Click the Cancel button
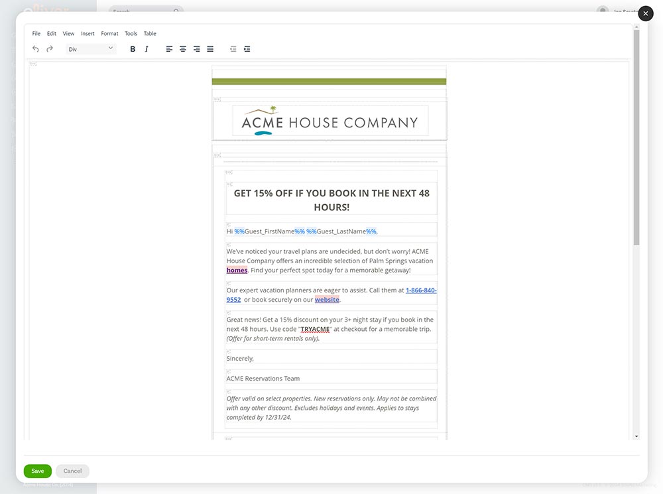The width and height of the screenshot is (663, 494). pyautogui.click(x=72, y=471)
